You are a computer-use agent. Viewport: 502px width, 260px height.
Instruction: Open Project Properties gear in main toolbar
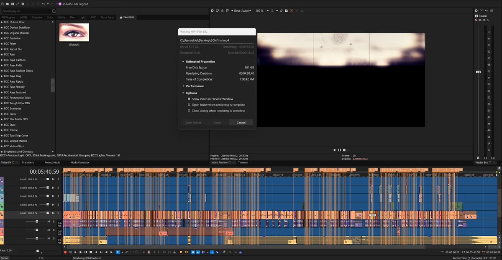23,4
